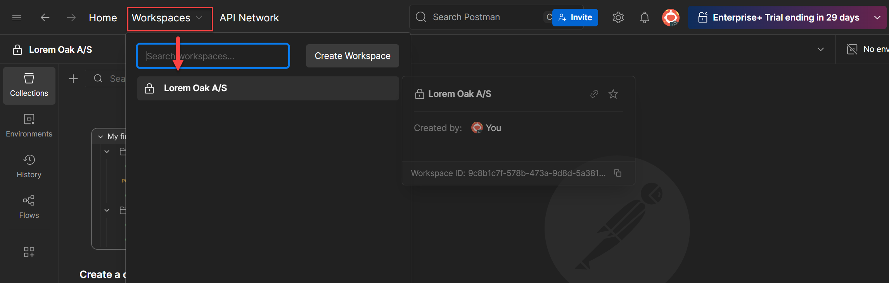Expand the trial banner dropdown arrow
Image resolution: width=889 pixels, height=283 pixels.
tap(877, 17)
